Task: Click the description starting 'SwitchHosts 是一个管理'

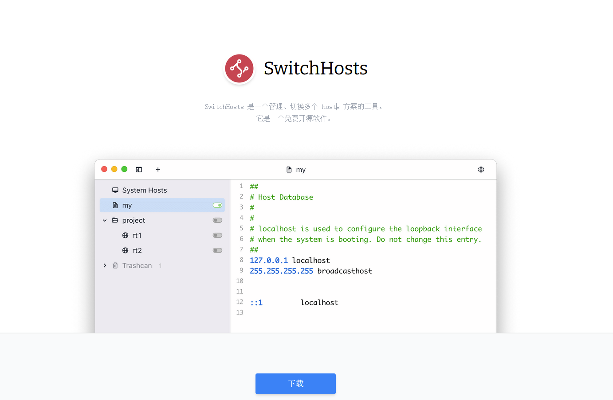Action: [294, 106]
